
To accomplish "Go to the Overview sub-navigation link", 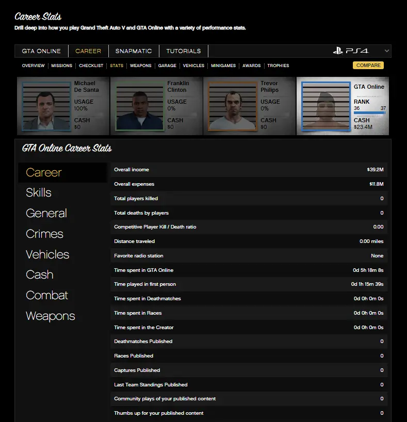I will tap(33, 66).
